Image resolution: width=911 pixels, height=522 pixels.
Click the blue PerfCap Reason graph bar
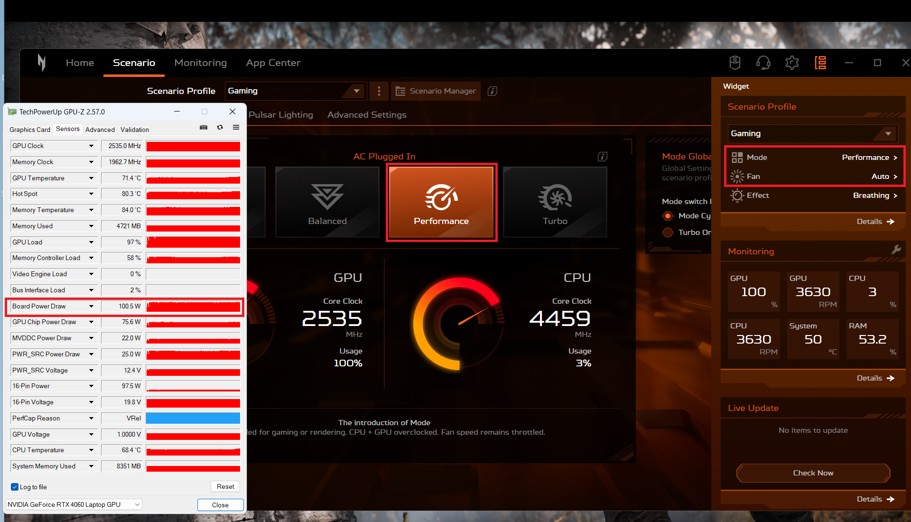click(193, 418)
